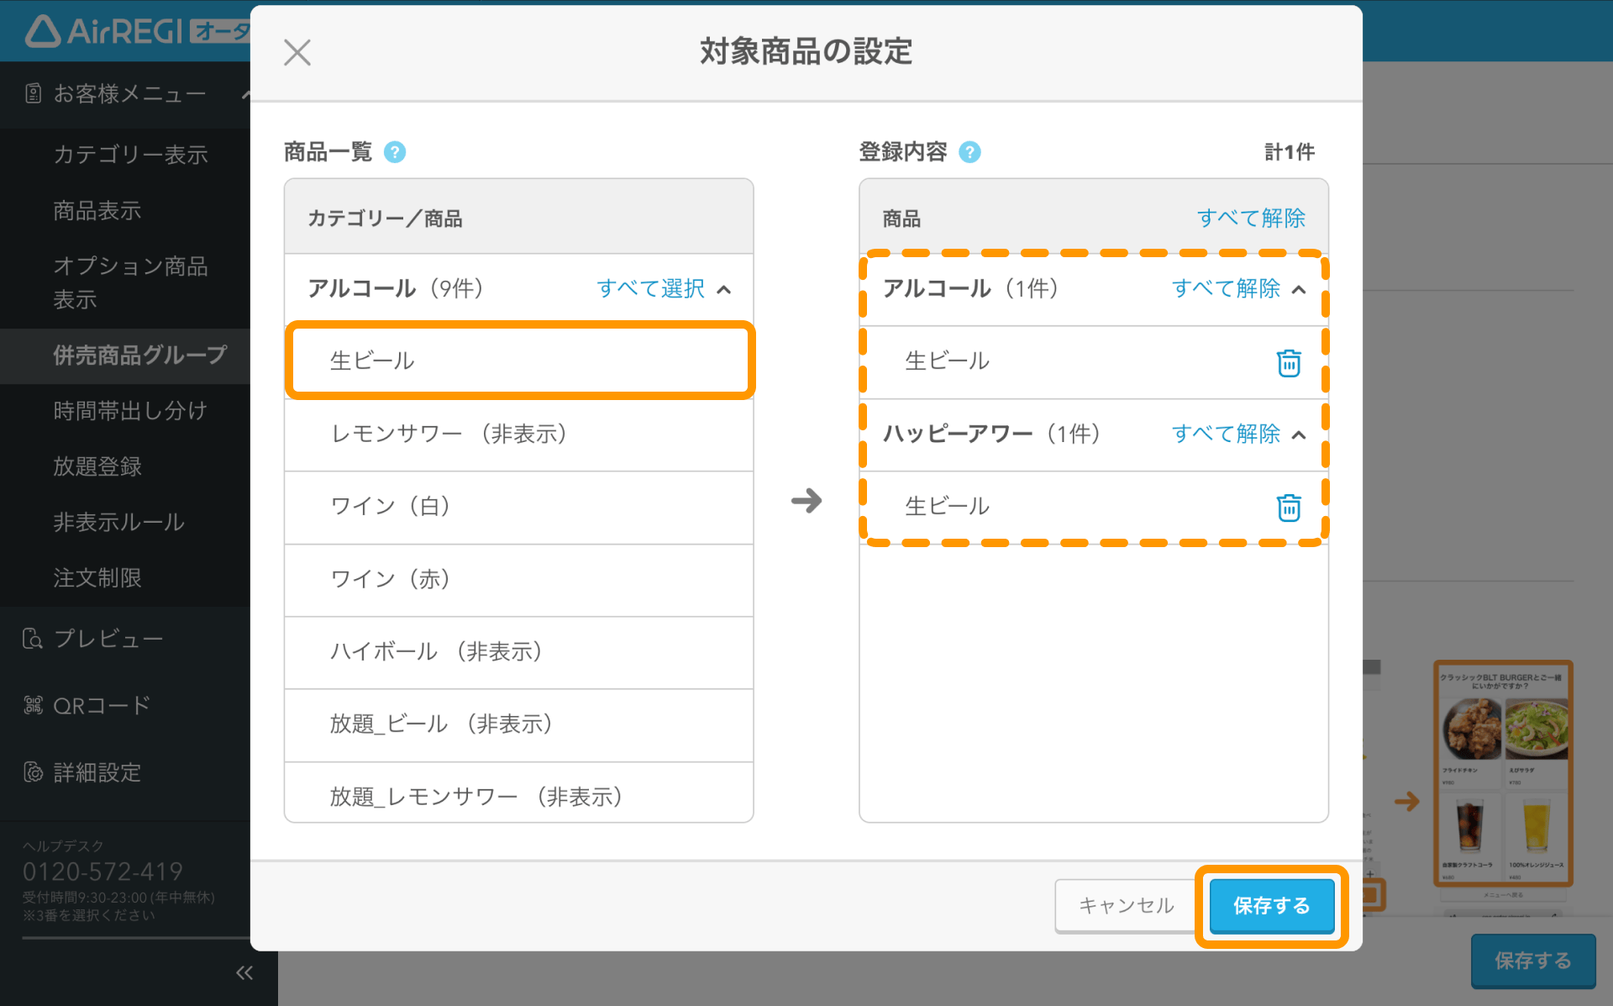Click the プレビュー sidebar icon
The height and width of the screenshot is (1006, 1613).
click(x=33, y=639)
